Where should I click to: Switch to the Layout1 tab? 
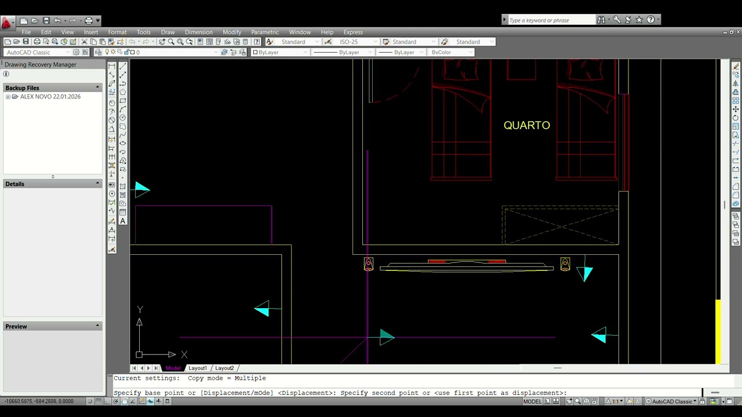coord(197,368)
